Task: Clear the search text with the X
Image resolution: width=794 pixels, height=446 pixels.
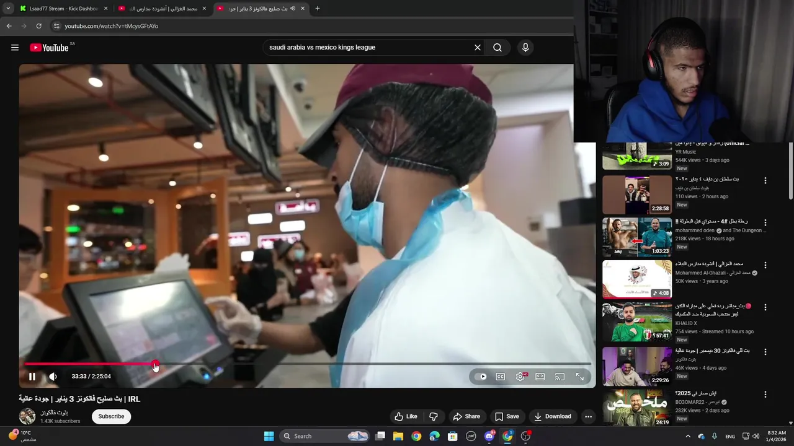Action: click(x=478, y=48)
